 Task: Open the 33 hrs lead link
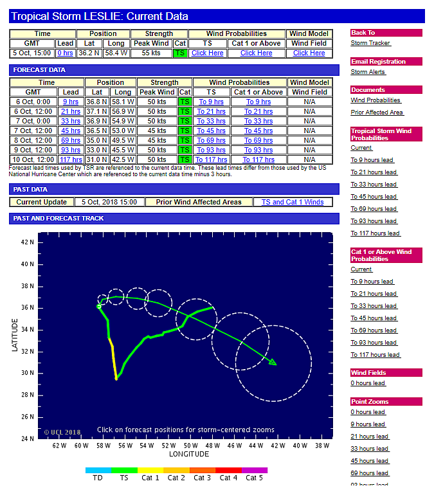click(x=71, y=121)
